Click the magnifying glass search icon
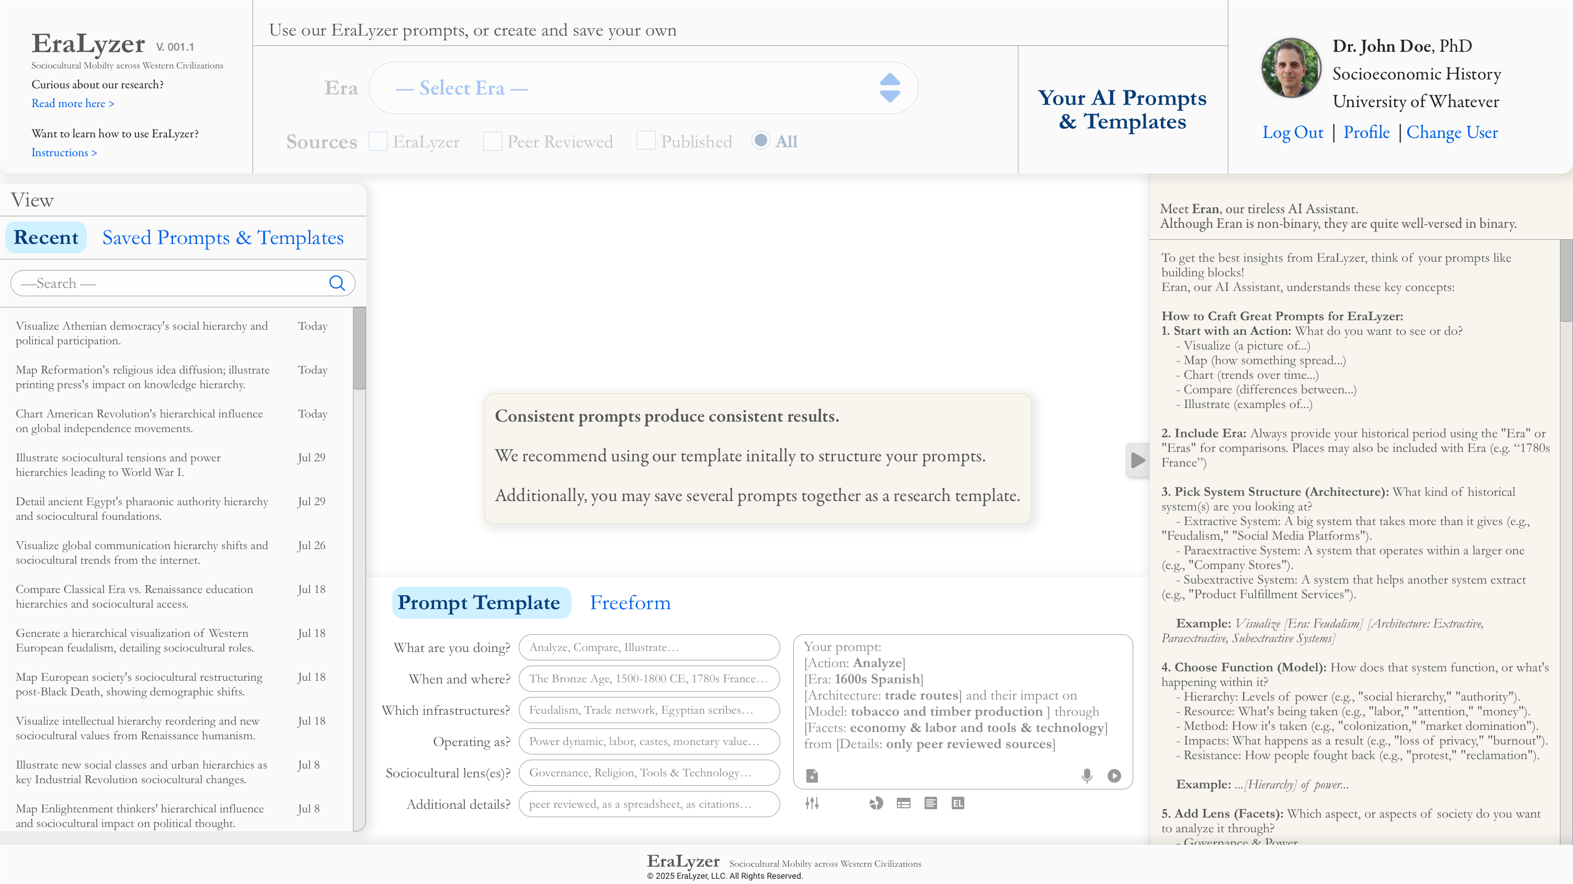 coord(337,283)
